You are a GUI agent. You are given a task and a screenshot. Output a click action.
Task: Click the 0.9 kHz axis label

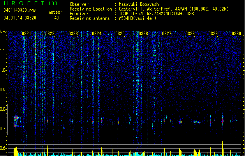tap(4, 90)
